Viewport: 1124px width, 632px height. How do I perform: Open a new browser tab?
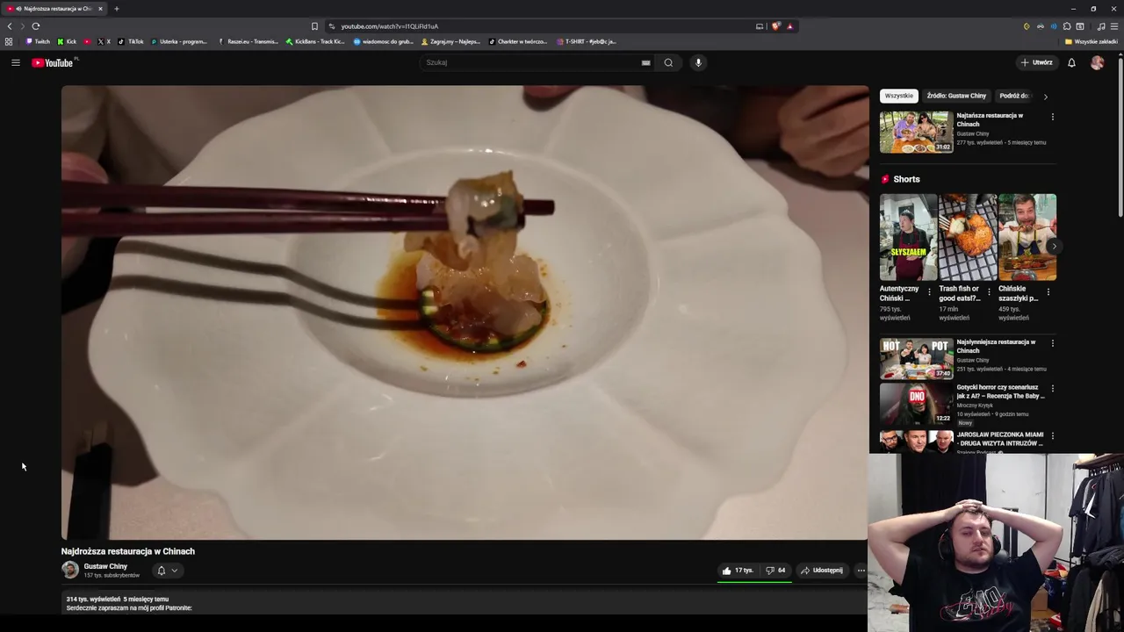pyautogui.click(x=116, y=9)
